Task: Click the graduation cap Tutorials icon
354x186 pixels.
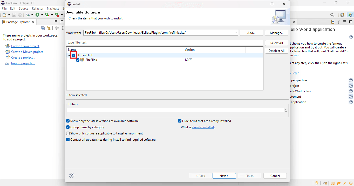Action: click(339, 183)
